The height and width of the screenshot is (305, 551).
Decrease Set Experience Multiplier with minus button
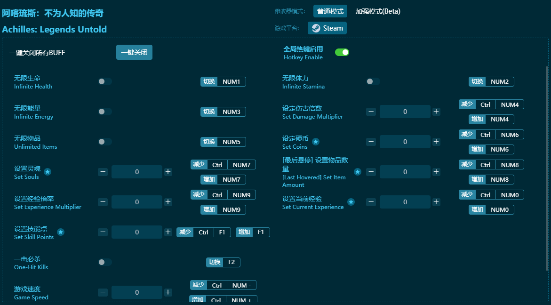click(103, 202)
